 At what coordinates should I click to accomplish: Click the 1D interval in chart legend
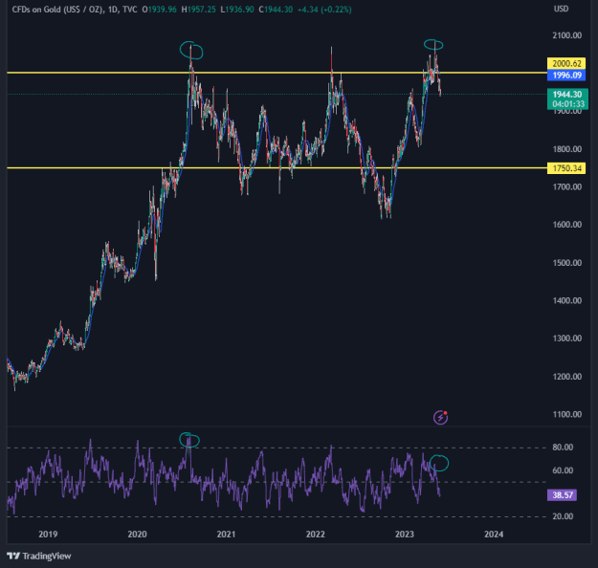(113, 10)
